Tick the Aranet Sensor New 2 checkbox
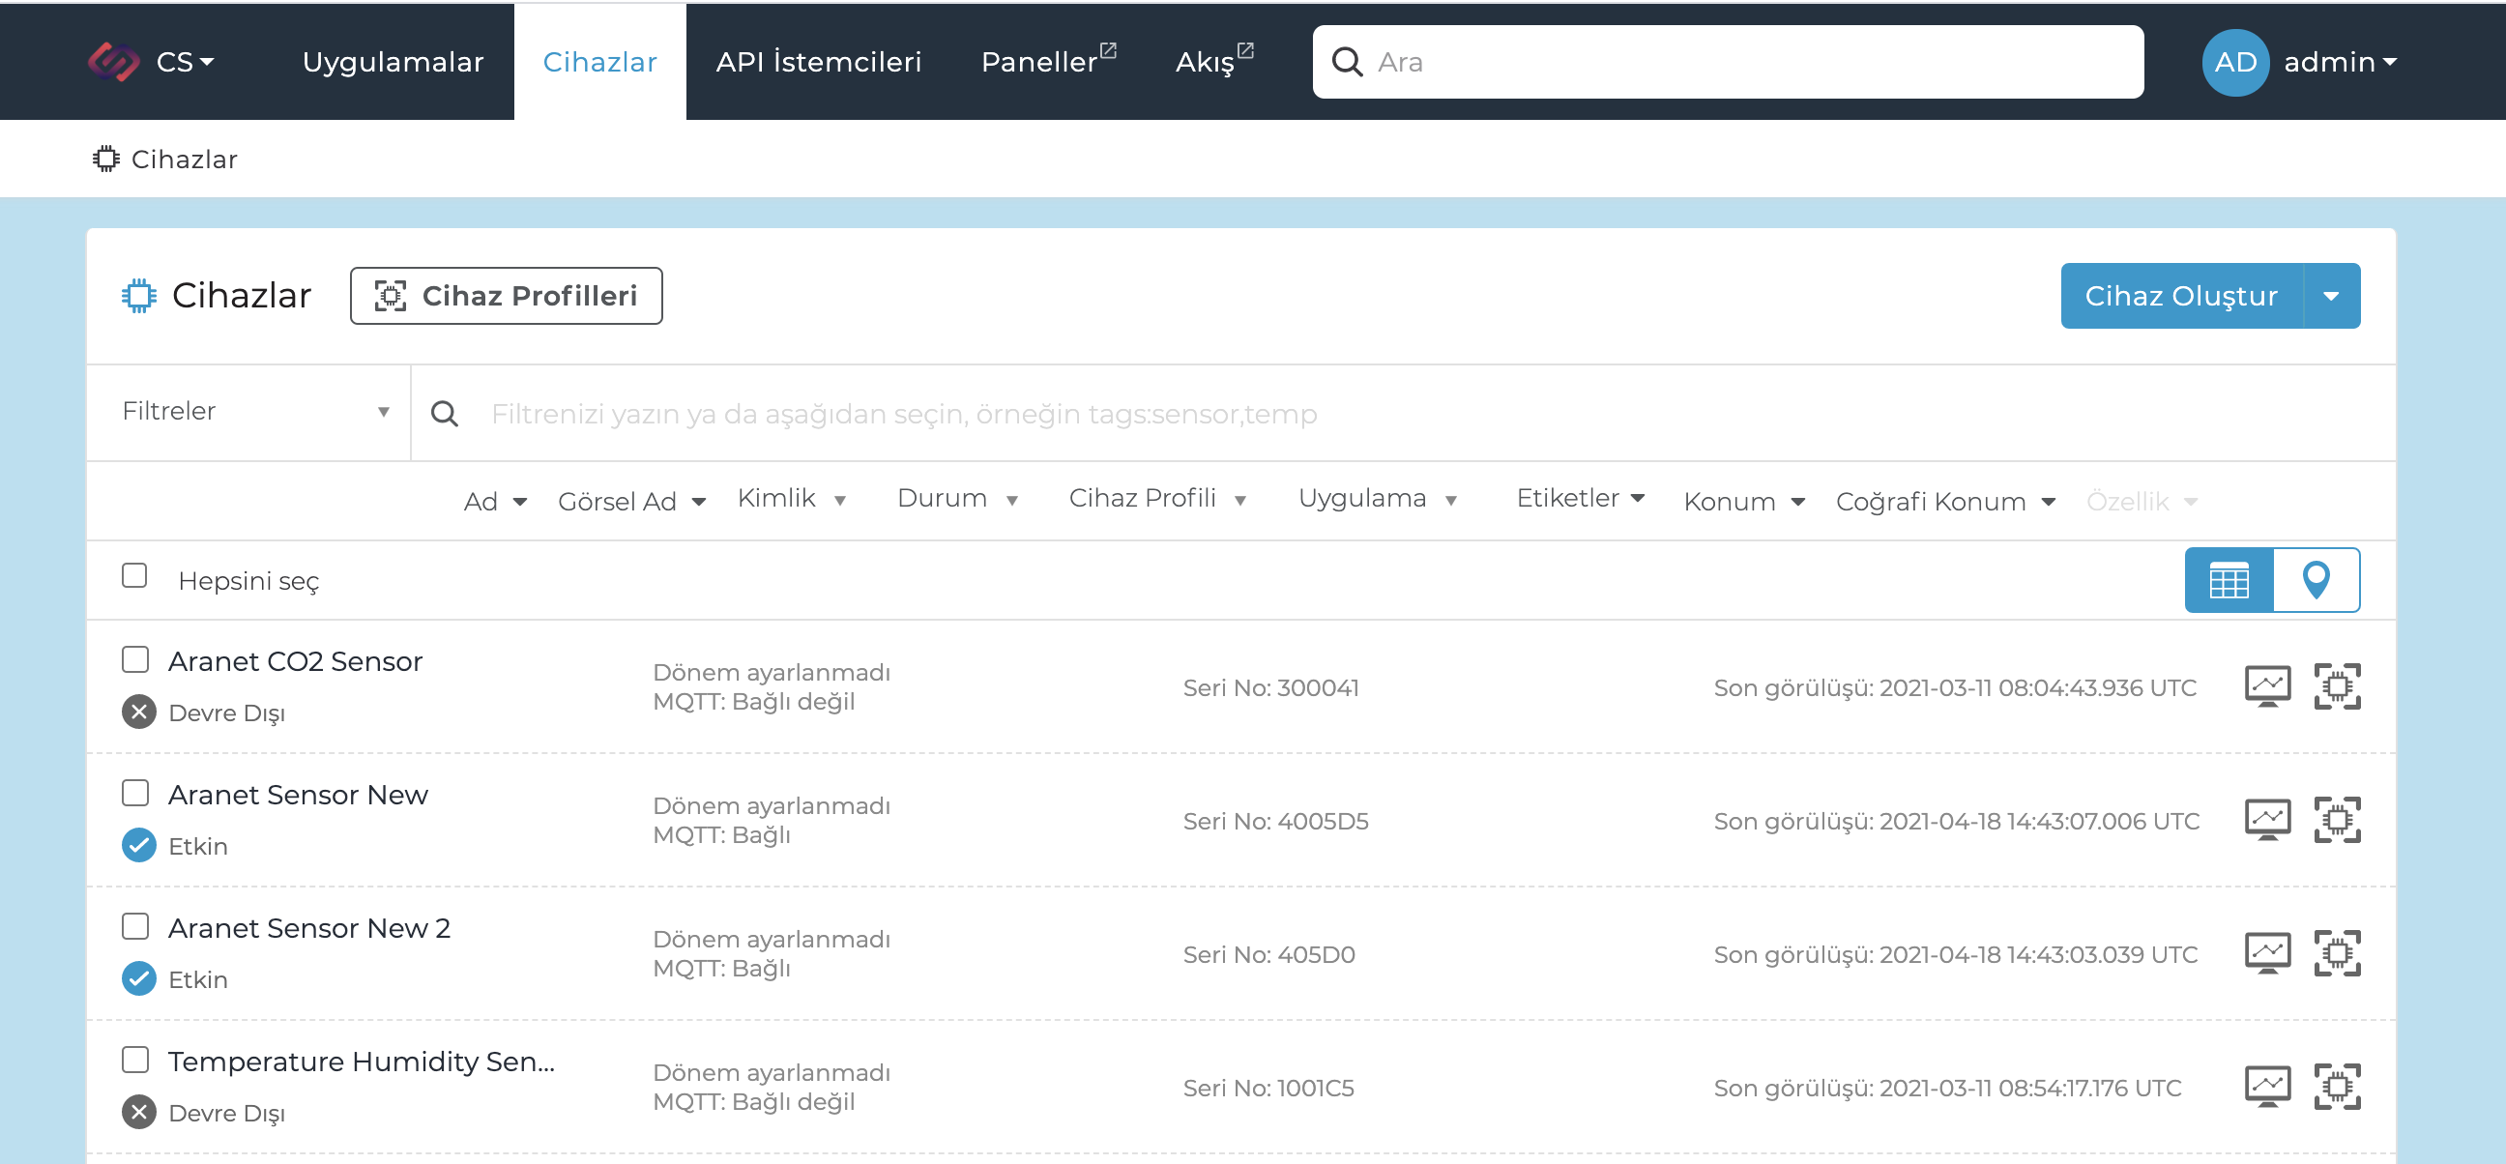Image resolution: width=2506 pixels, height=1164 pixels. click(x=135, y=927)
